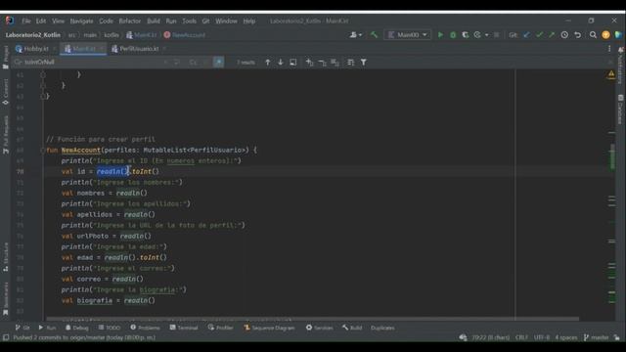The height and width of the screenshot is (352, 626).
Task: Open the Git menu
Action: pyautogui.click(x=205, y=21)
